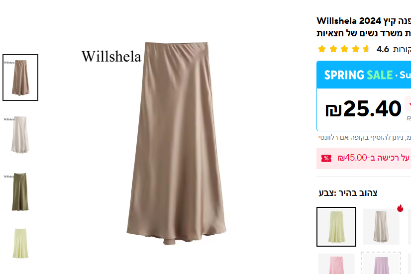The height and width of the screenshot is (274, 411).
Task: Click the ₪25.40 sale price
Action: point(363,109)
